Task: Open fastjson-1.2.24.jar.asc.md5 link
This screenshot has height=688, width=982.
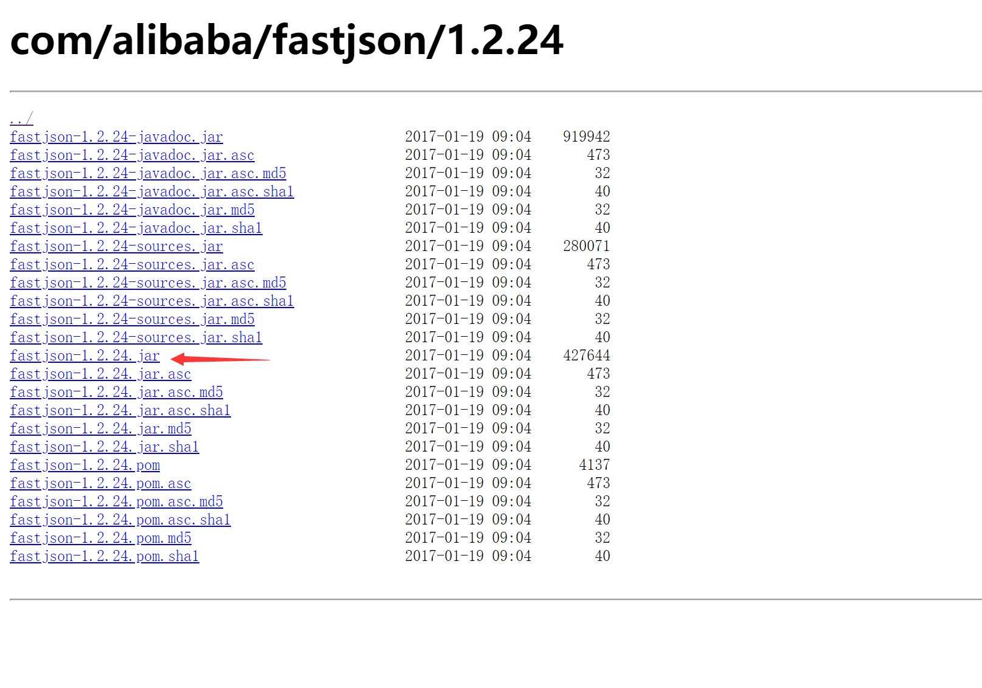Action: click(x=117, y=392)
